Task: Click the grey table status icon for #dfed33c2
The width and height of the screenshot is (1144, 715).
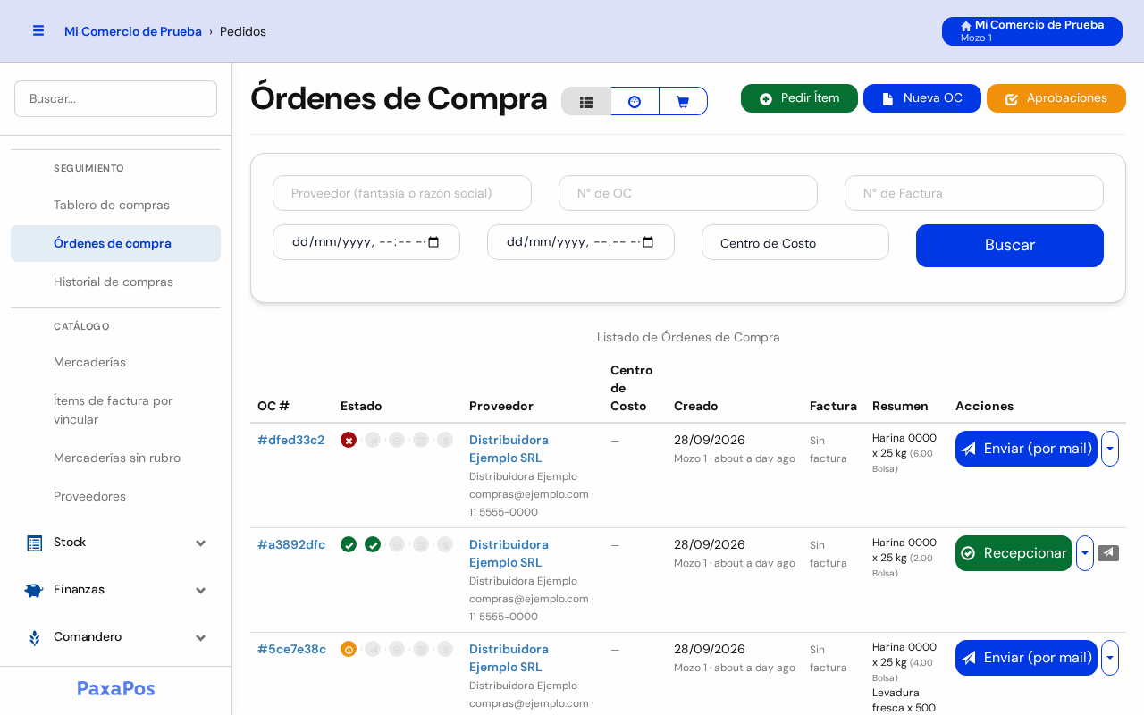Action: (x=421, y=440)
